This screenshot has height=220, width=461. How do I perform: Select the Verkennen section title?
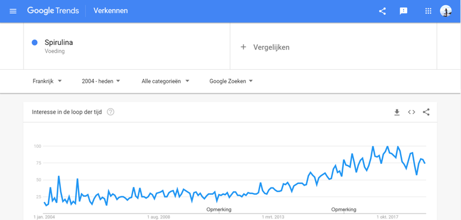tap(111, 11)
